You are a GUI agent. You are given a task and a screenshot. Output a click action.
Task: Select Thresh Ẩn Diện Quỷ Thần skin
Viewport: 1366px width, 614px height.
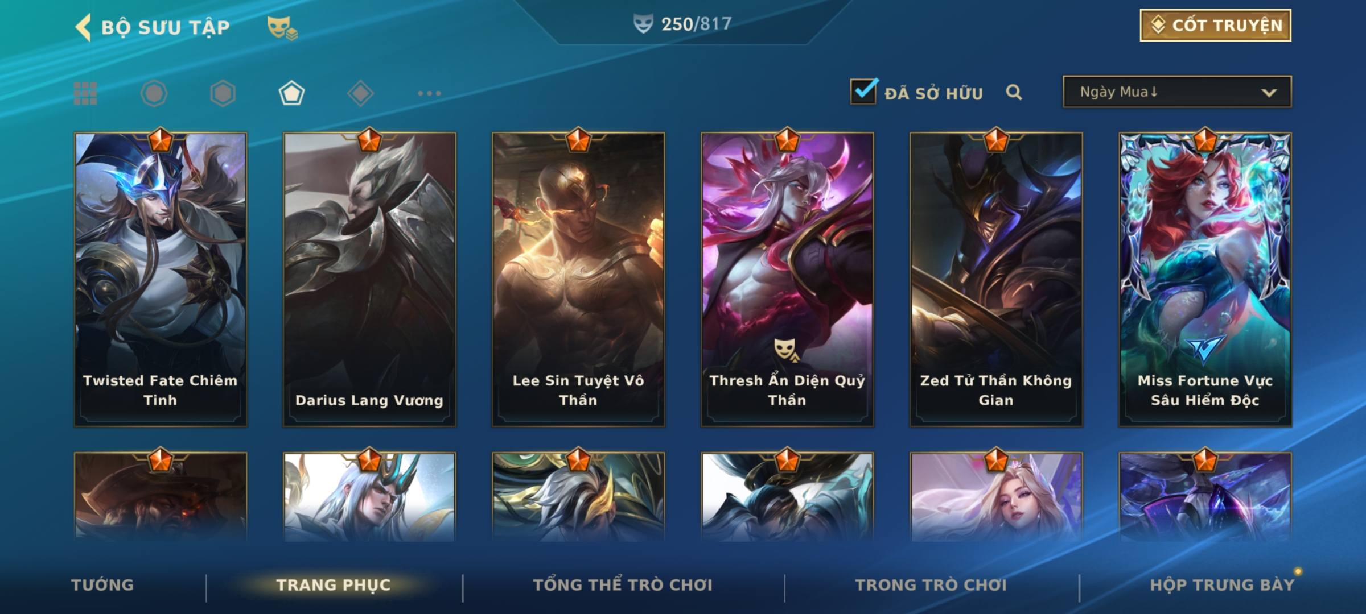point(787,279)
